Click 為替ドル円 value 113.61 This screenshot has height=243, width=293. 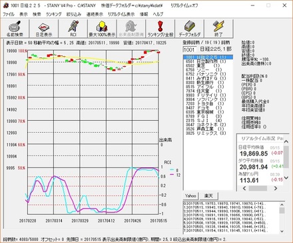click(249, 180)
